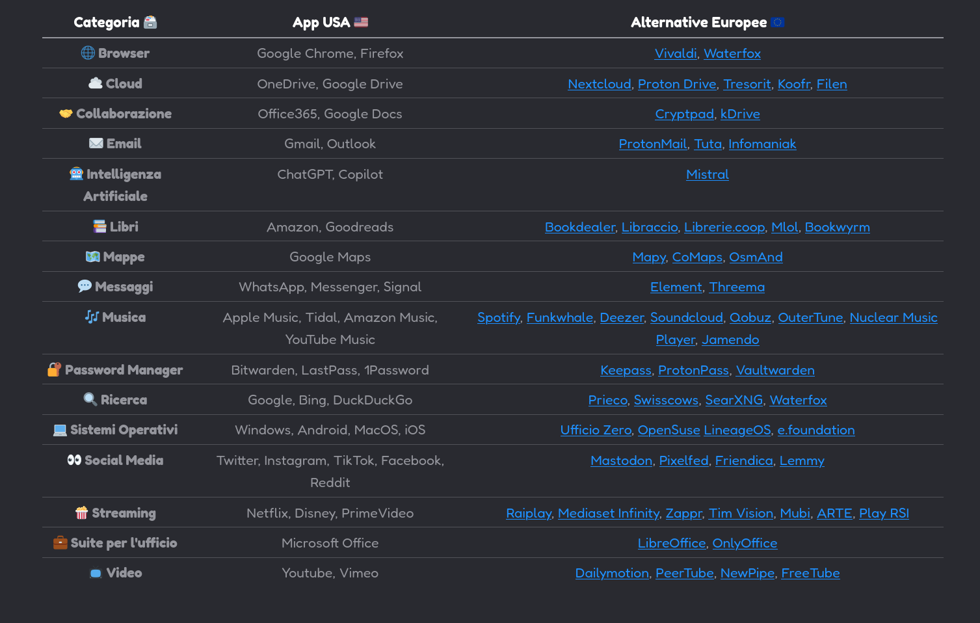The height and width of the screenshot is (623, 980).
Task: Open the Cryptpad link
Action: point(684,114)
